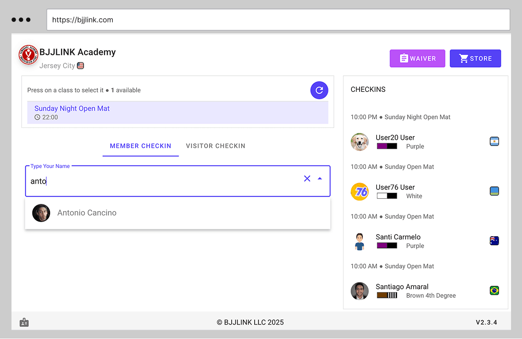Image resolution: width=522 pixels, height=339 pixels.
Task: Clear the typed name with the X
Action: (x=307, y=178)
